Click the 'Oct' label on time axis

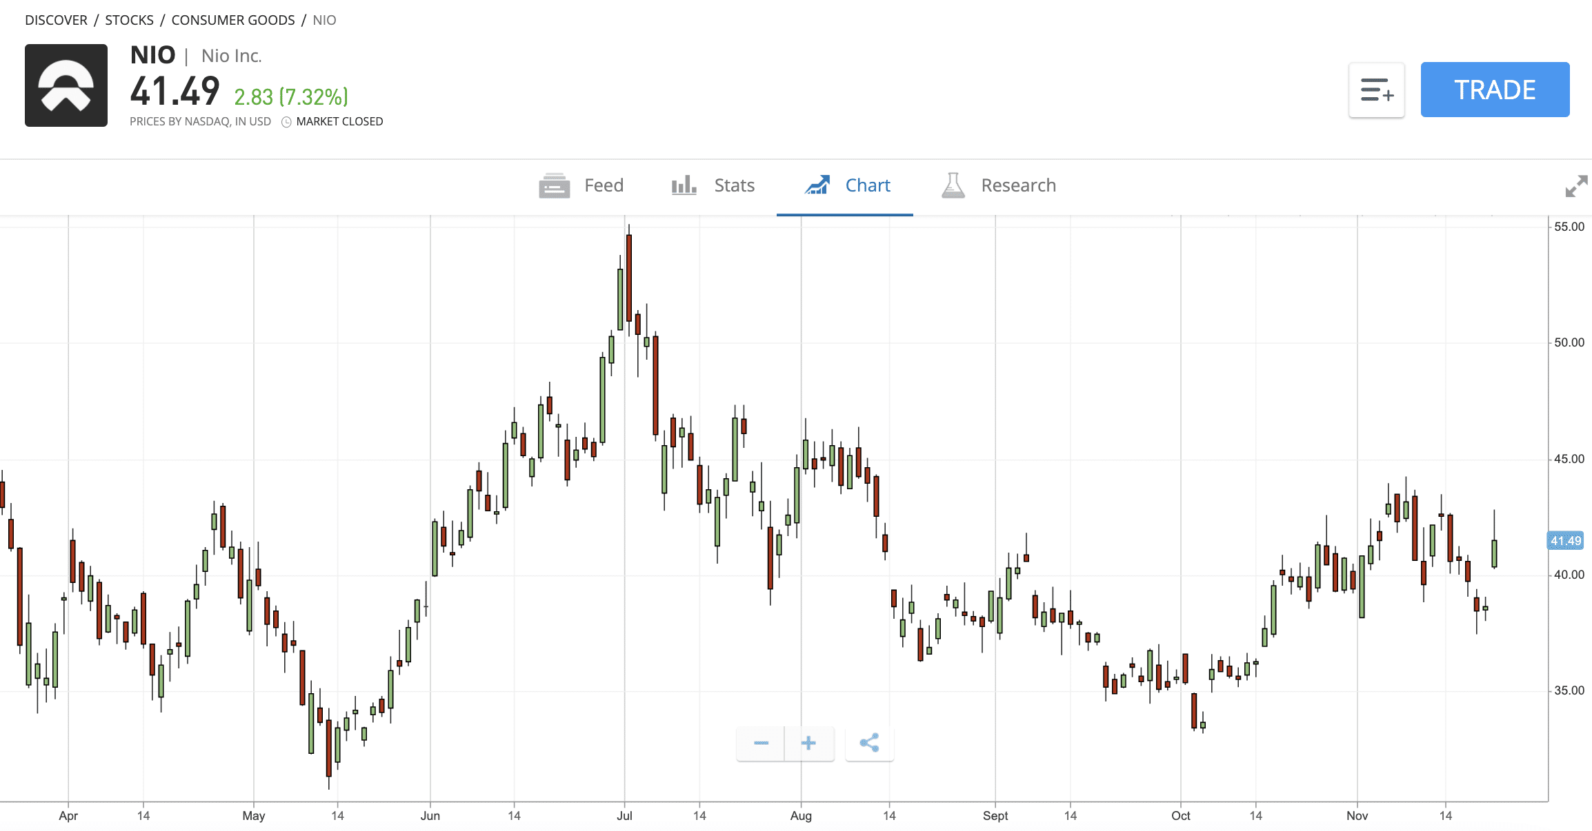pyautogui.click(x=1181, y=816)
